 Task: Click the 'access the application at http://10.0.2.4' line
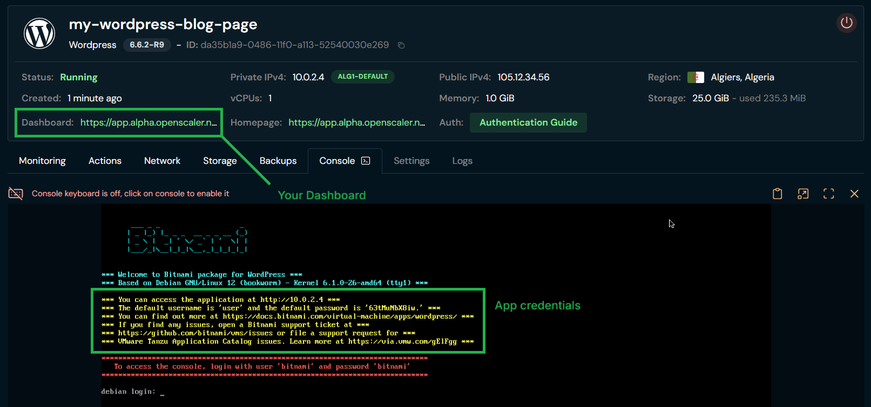[x=221, y=300]
